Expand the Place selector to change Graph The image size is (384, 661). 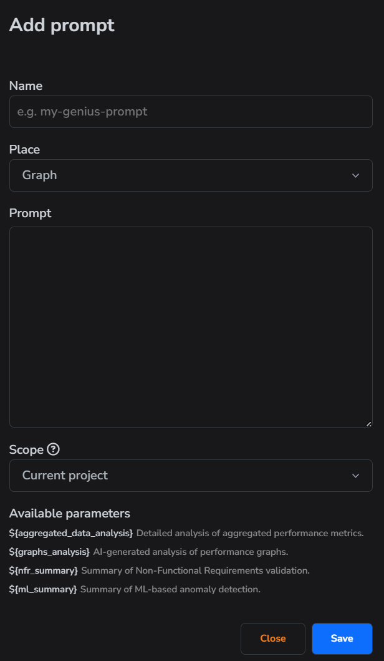(191, 175)
